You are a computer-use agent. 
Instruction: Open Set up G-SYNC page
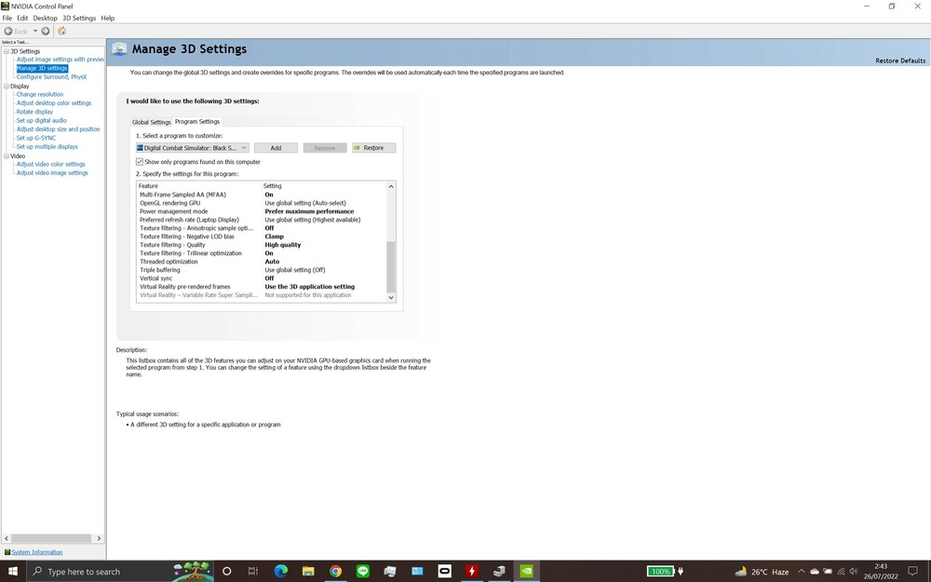[36, 138]
